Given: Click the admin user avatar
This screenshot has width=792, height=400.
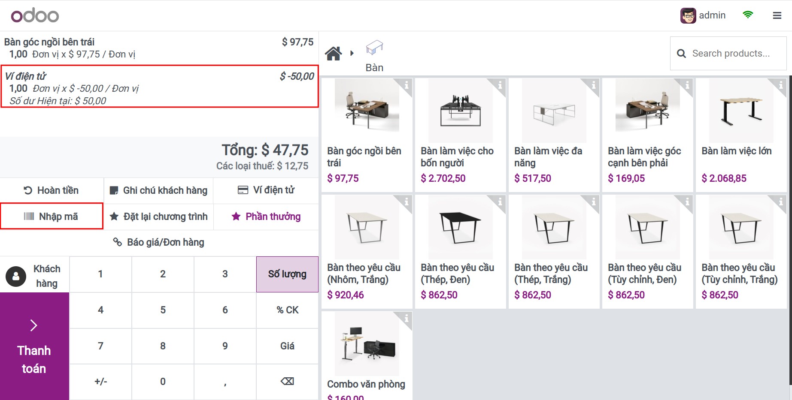Looking at the screenshot, I should click(688, 16).
